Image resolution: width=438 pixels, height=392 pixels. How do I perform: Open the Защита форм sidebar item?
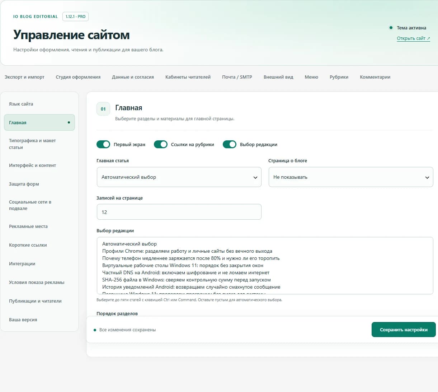39,184
